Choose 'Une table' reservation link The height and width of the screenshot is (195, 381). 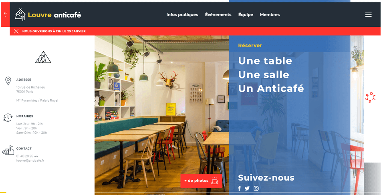pyautogui.click(x=265, y=61)
